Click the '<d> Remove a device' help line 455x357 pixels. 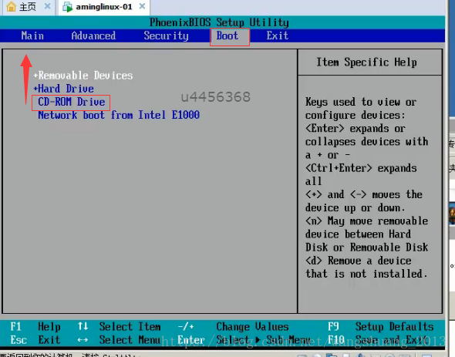[358, 261]
